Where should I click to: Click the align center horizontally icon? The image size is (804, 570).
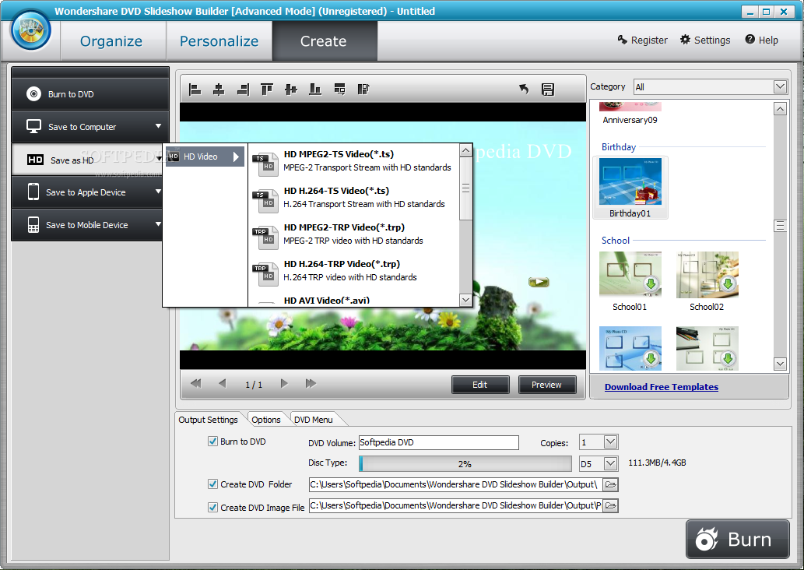[219, 90]
